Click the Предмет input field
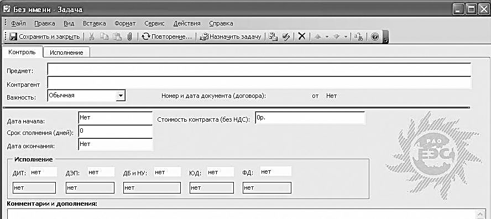The image size is (491, 219). coord(259,69)
